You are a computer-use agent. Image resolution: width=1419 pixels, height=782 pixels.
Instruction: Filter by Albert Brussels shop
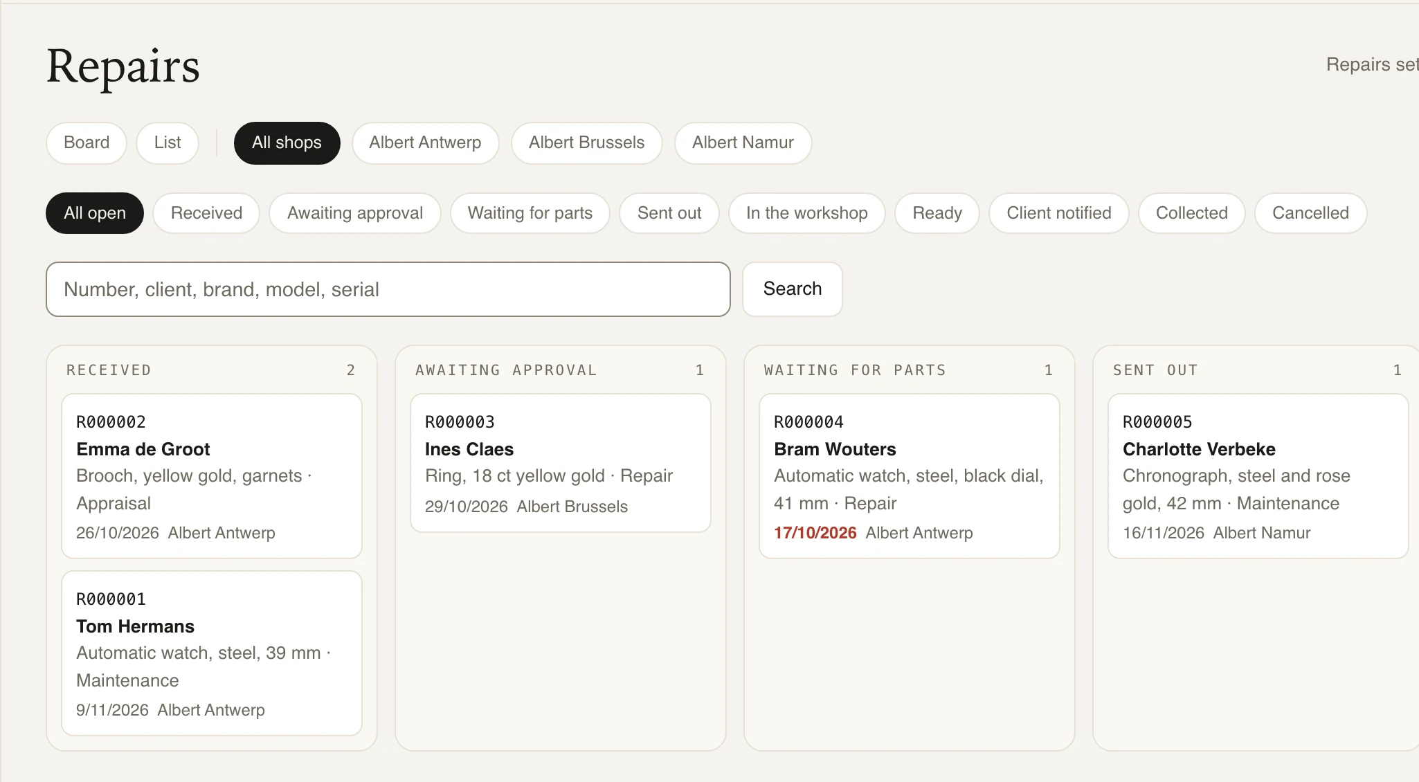586,143
